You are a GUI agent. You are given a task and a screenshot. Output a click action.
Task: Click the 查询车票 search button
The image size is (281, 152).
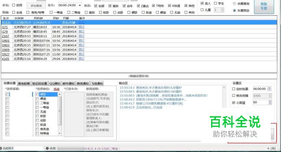coord(264,6)
